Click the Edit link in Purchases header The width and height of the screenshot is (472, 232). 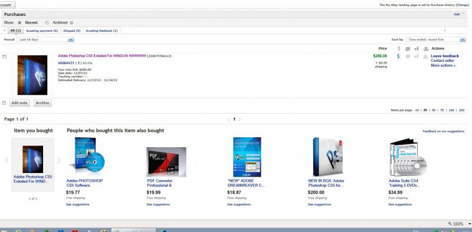pos(457,14)
